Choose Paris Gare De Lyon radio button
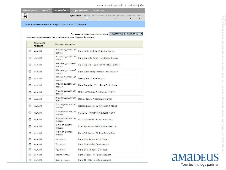The image size is (226, 170). [x=30, y=65]
